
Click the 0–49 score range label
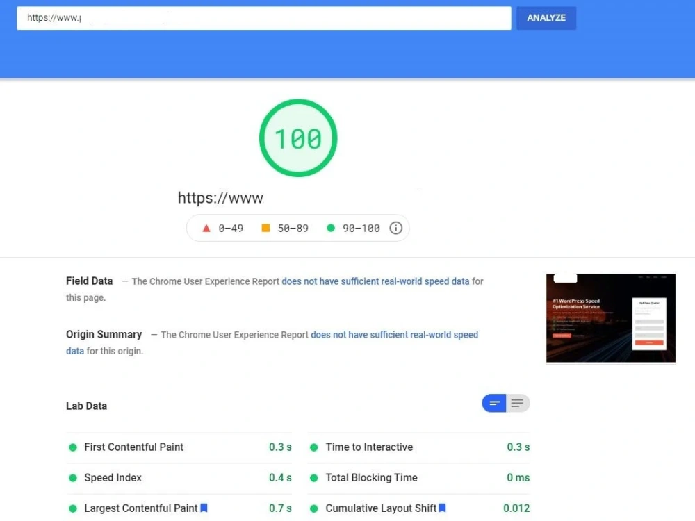pos(231,228)
